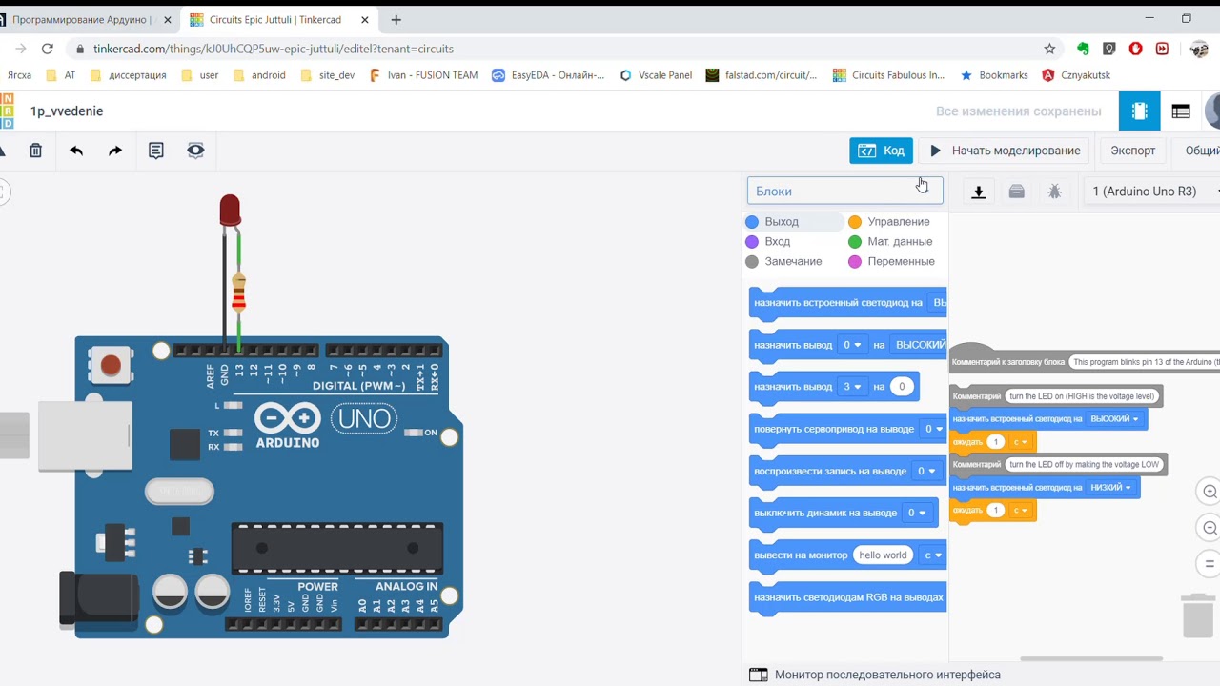Open НИЗКИЙ dropdown in workspace LED block

pyautogui.click(x=1110, y=488)
